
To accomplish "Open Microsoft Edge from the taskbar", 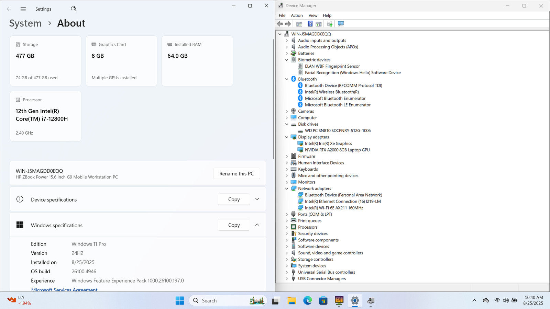I will click(307, 301).
